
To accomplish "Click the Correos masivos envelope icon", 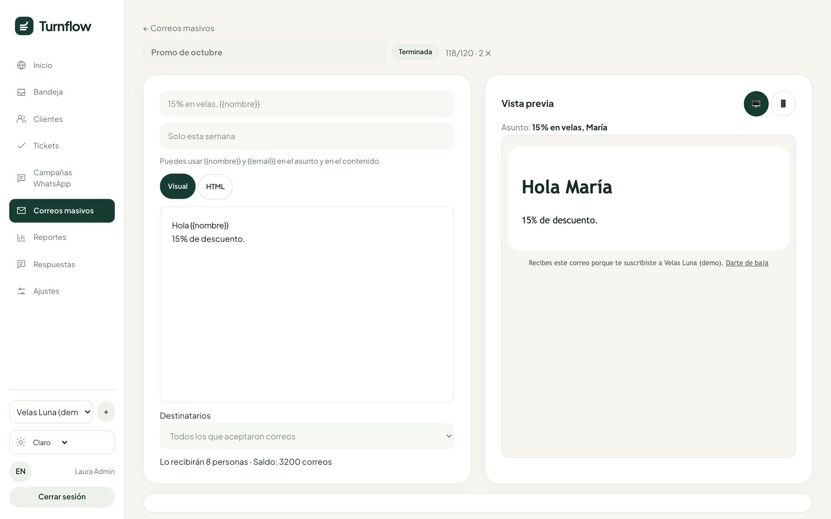I will [x=22, y=211].
